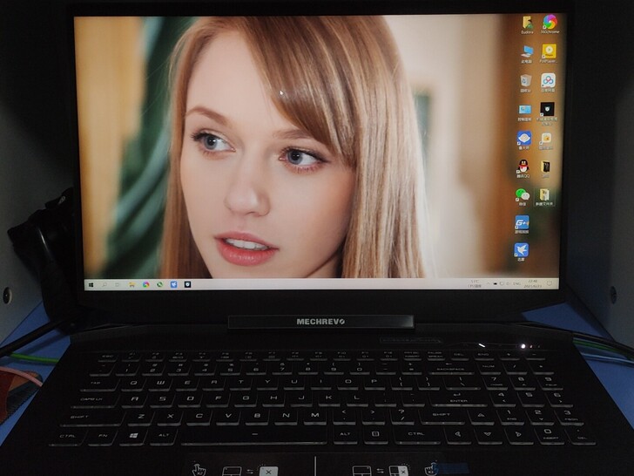Click the taskbar search magnifier
Viewport: 634px width, 476px height.
(105, 284)
